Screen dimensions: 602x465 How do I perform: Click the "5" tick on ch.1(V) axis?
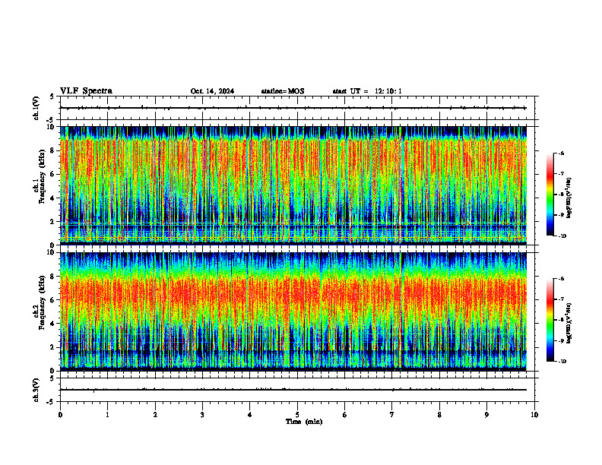(x=52, y=96)
